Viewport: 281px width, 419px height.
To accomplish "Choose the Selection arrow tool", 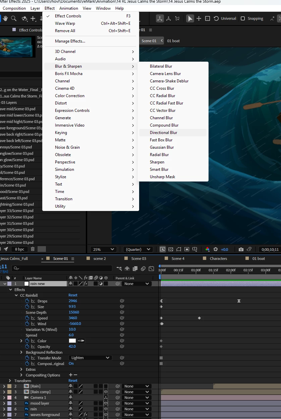I will pyautogui.click(x=190, y=18).
